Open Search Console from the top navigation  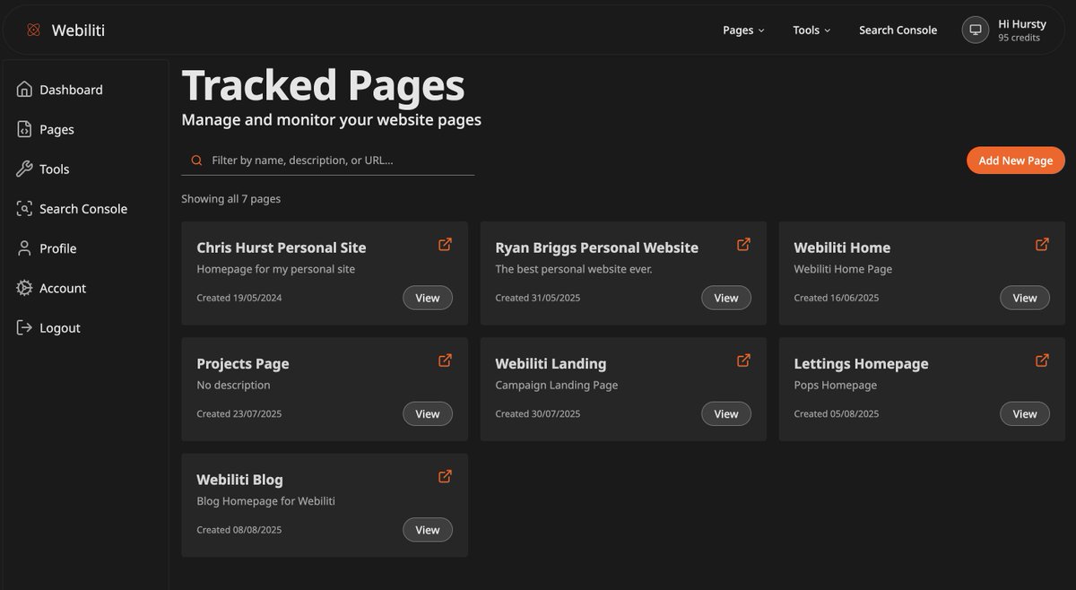click(x=898, y=30)
